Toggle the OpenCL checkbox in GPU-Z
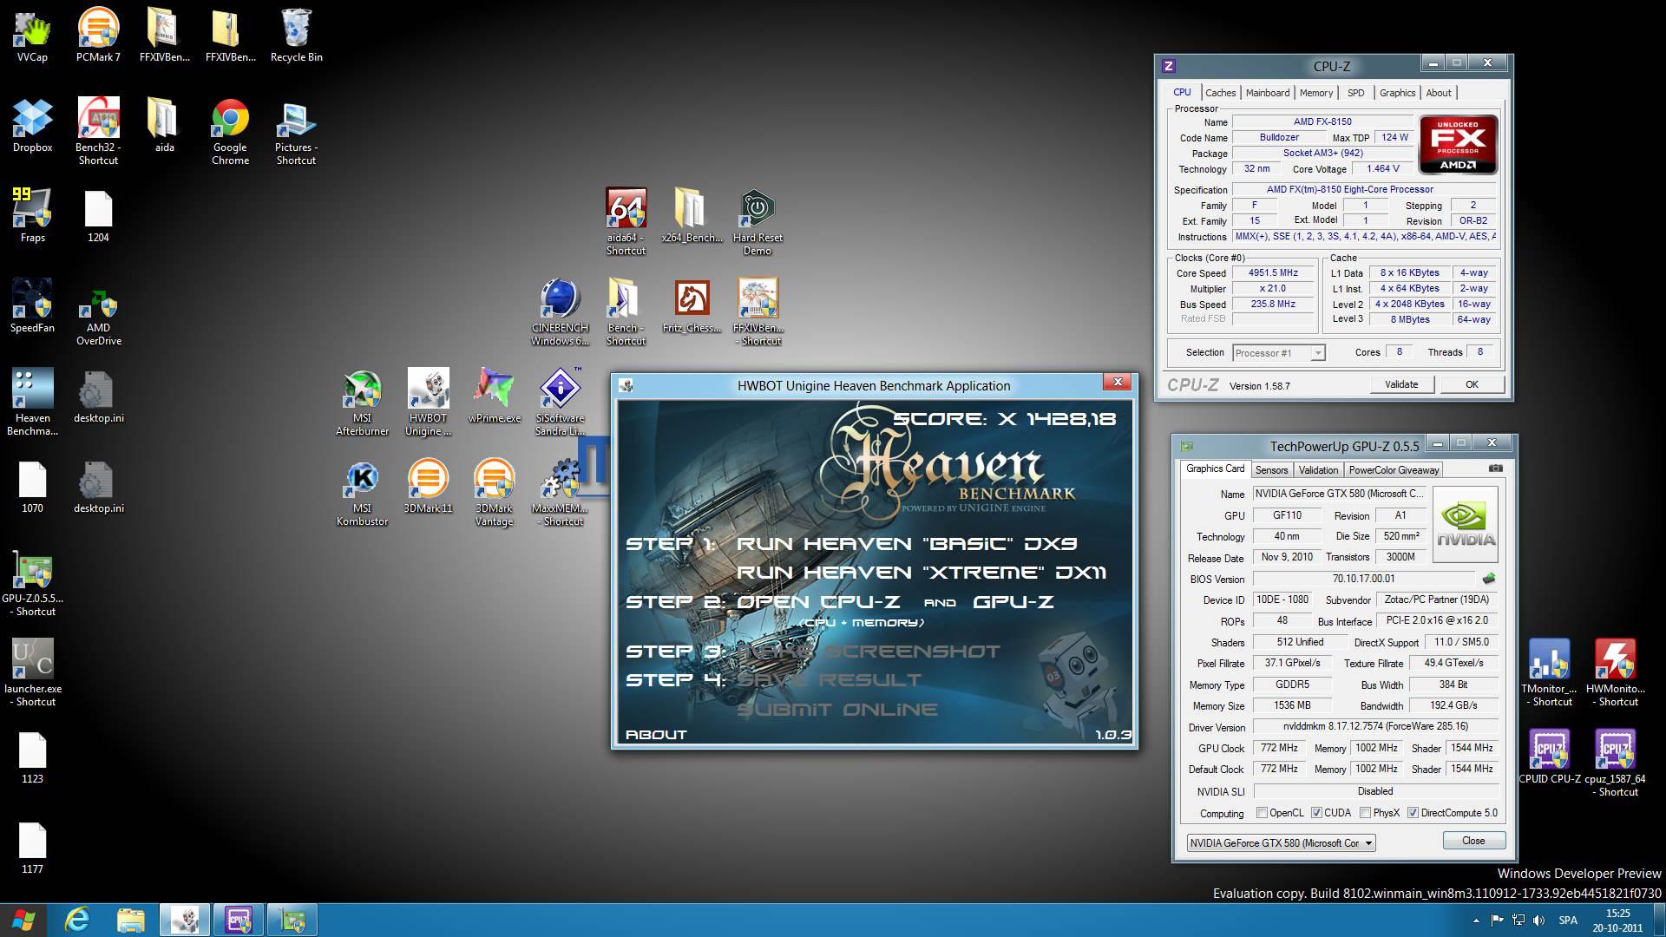1666x937 pixels. [x=1262, y=813]
